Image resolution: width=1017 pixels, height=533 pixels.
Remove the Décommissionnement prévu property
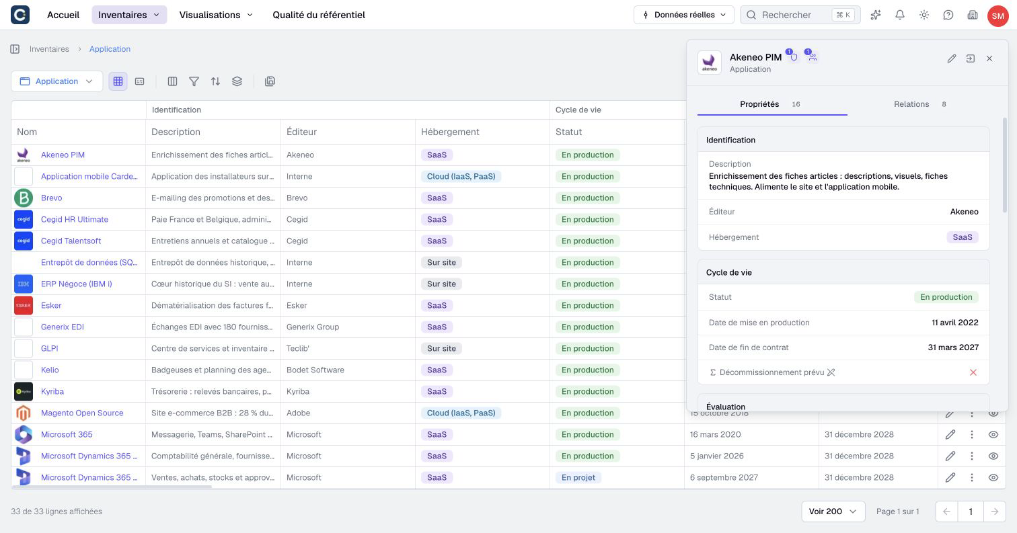coord(973,372)
